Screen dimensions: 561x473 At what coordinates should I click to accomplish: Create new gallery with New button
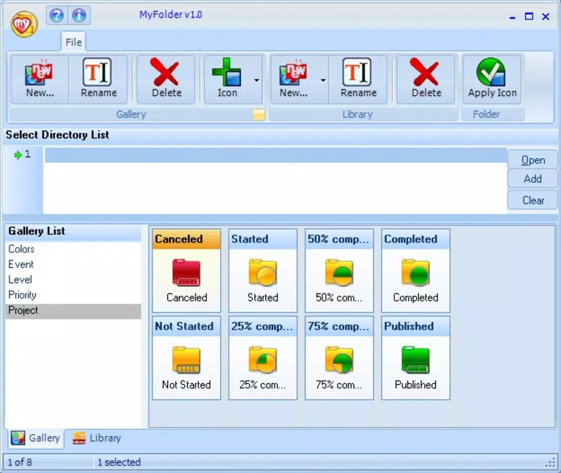[x=40, y=79]
